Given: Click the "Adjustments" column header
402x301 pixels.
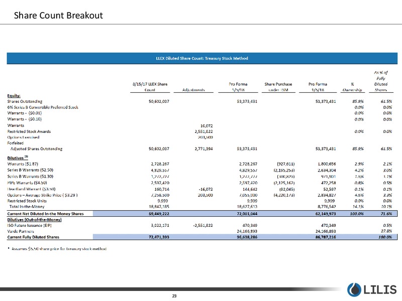Looking at the screenshot, I should [x=193, y=90].
